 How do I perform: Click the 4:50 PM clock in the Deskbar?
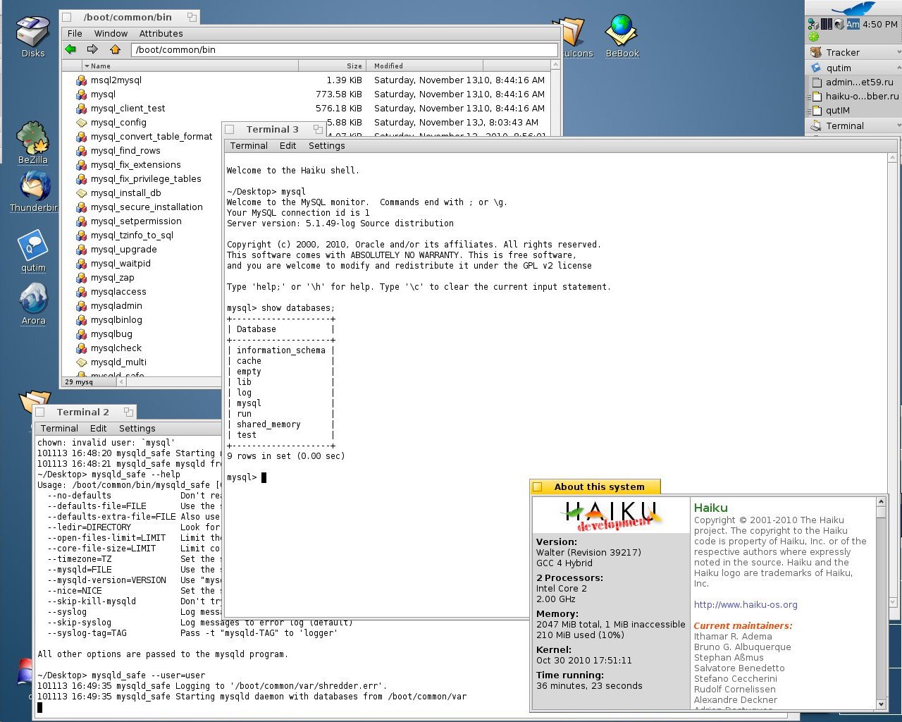880,24
